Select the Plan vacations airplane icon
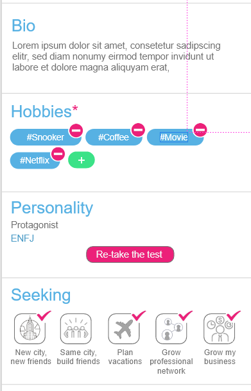The height and width of the screenshot is (391, 251). [124, 329]
